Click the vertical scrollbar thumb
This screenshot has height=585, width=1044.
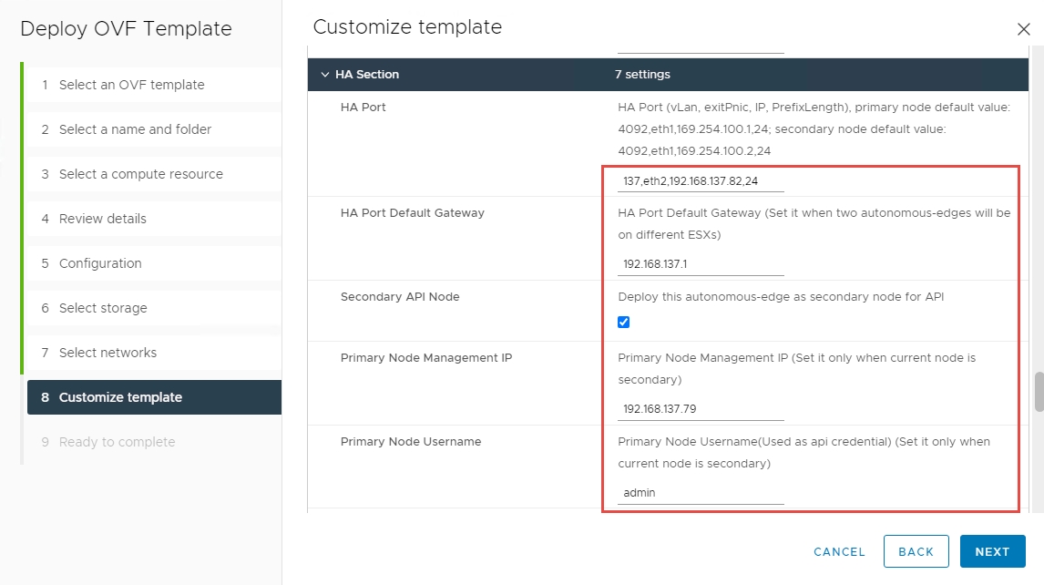(x=1038, y=392)
